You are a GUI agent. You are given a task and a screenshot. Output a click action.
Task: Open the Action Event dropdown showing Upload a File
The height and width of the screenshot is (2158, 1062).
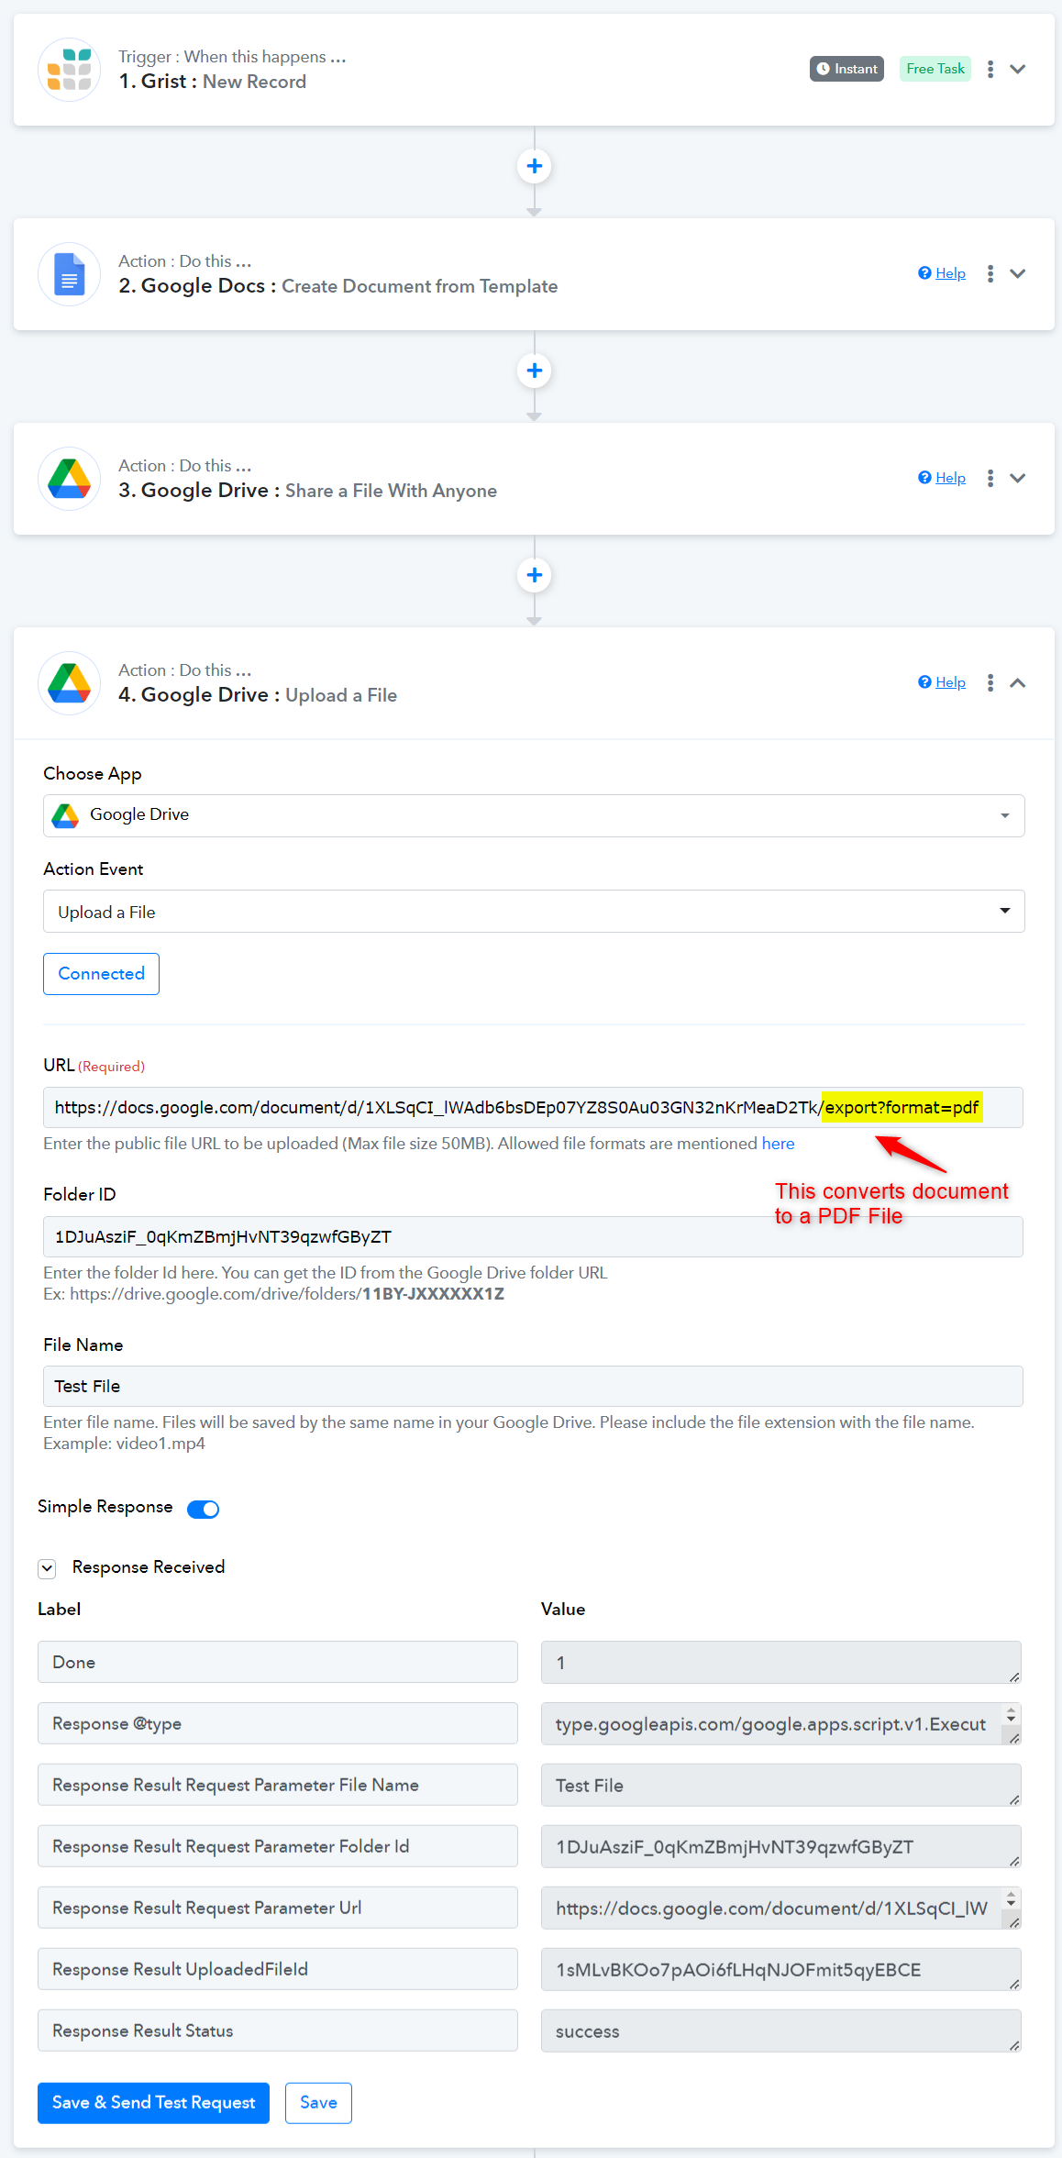coord(534,911)
